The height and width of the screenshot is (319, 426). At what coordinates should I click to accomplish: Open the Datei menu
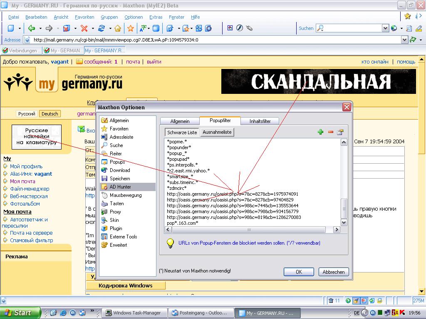tap(14, 17)
